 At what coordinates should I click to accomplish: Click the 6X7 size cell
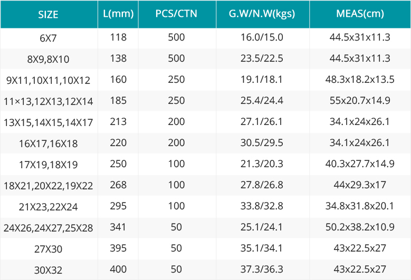point(48,38)
